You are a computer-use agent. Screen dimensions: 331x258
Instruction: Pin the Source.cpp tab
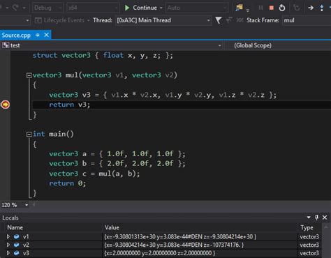pos(38,35)
